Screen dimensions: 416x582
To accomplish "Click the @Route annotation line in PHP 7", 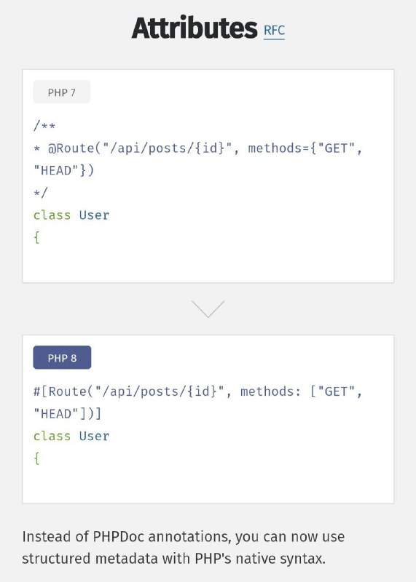I will click(x=197, y=148).
